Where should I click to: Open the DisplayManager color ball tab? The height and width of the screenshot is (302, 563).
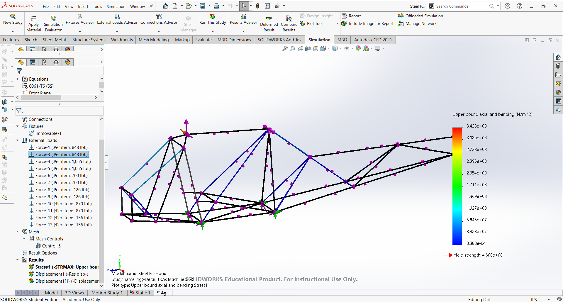(x=68, y=62)
